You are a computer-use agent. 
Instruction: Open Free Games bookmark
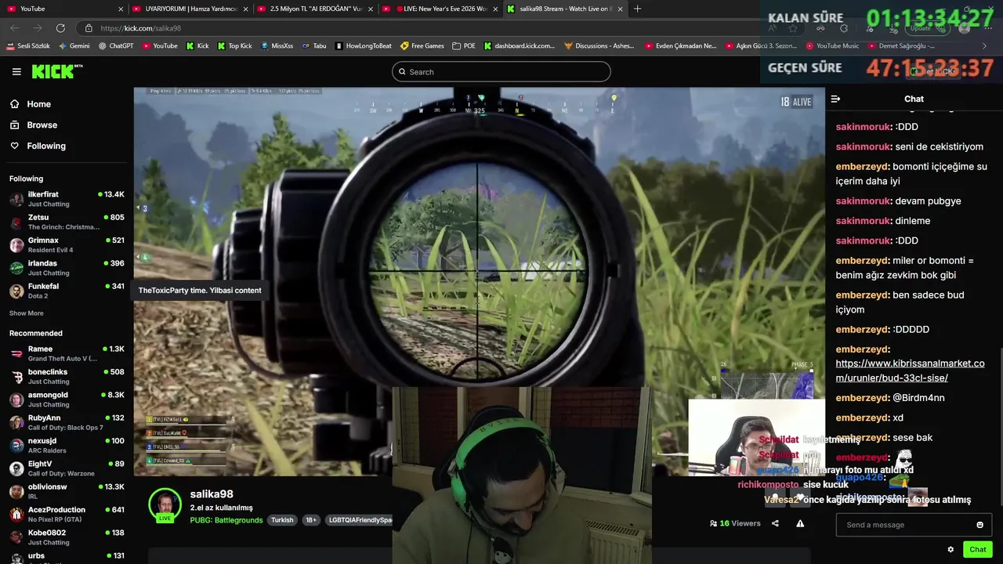[x=422, y=46]
